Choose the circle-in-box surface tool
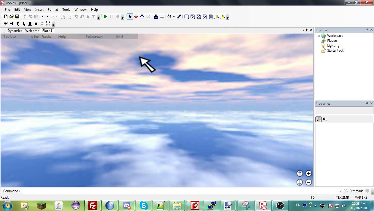 tap(205, 16)
